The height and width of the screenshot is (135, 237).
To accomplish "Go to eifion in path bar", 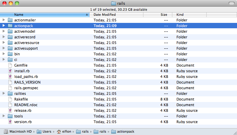I will coord(67,131).
